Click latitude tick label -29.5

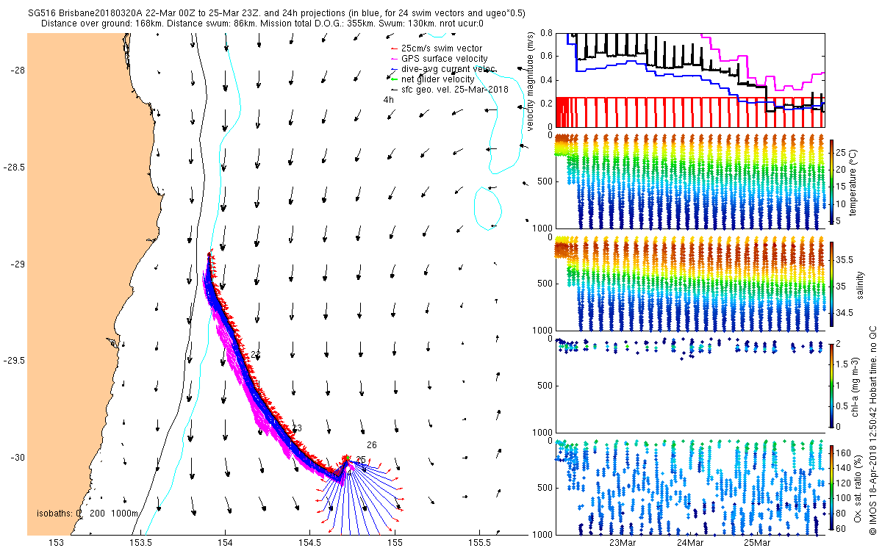15,361
